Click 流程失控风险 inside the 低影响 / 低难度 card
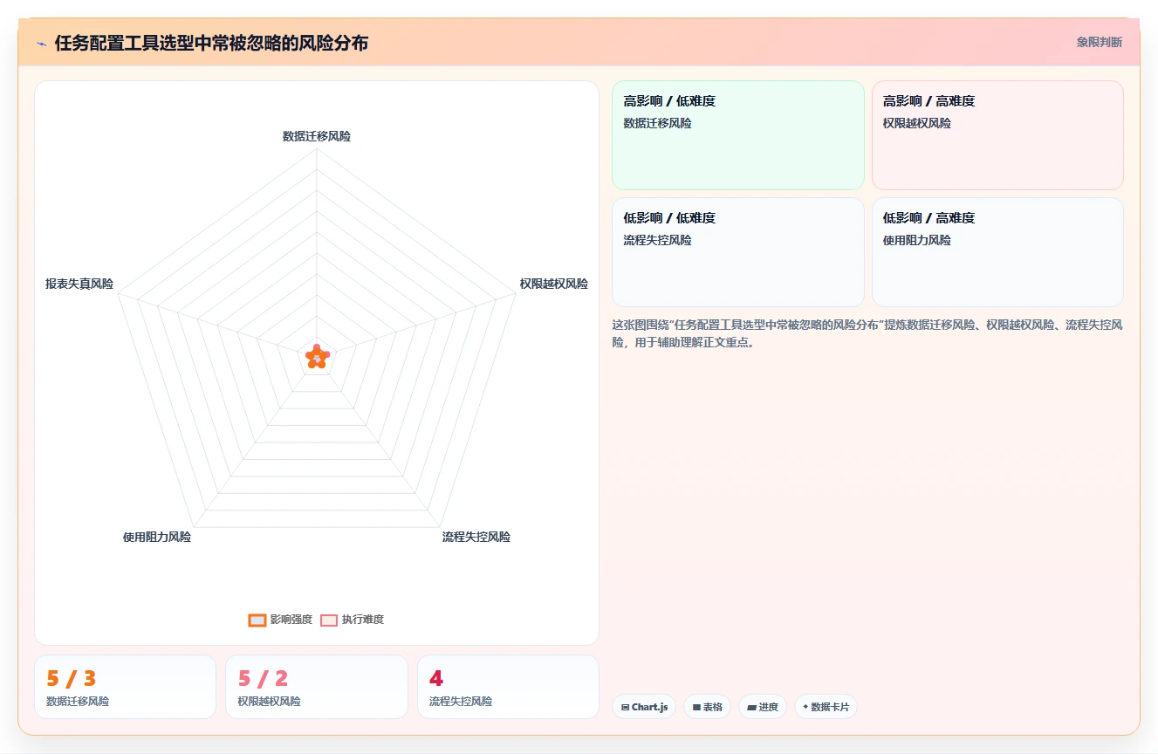 pos(657,240)
